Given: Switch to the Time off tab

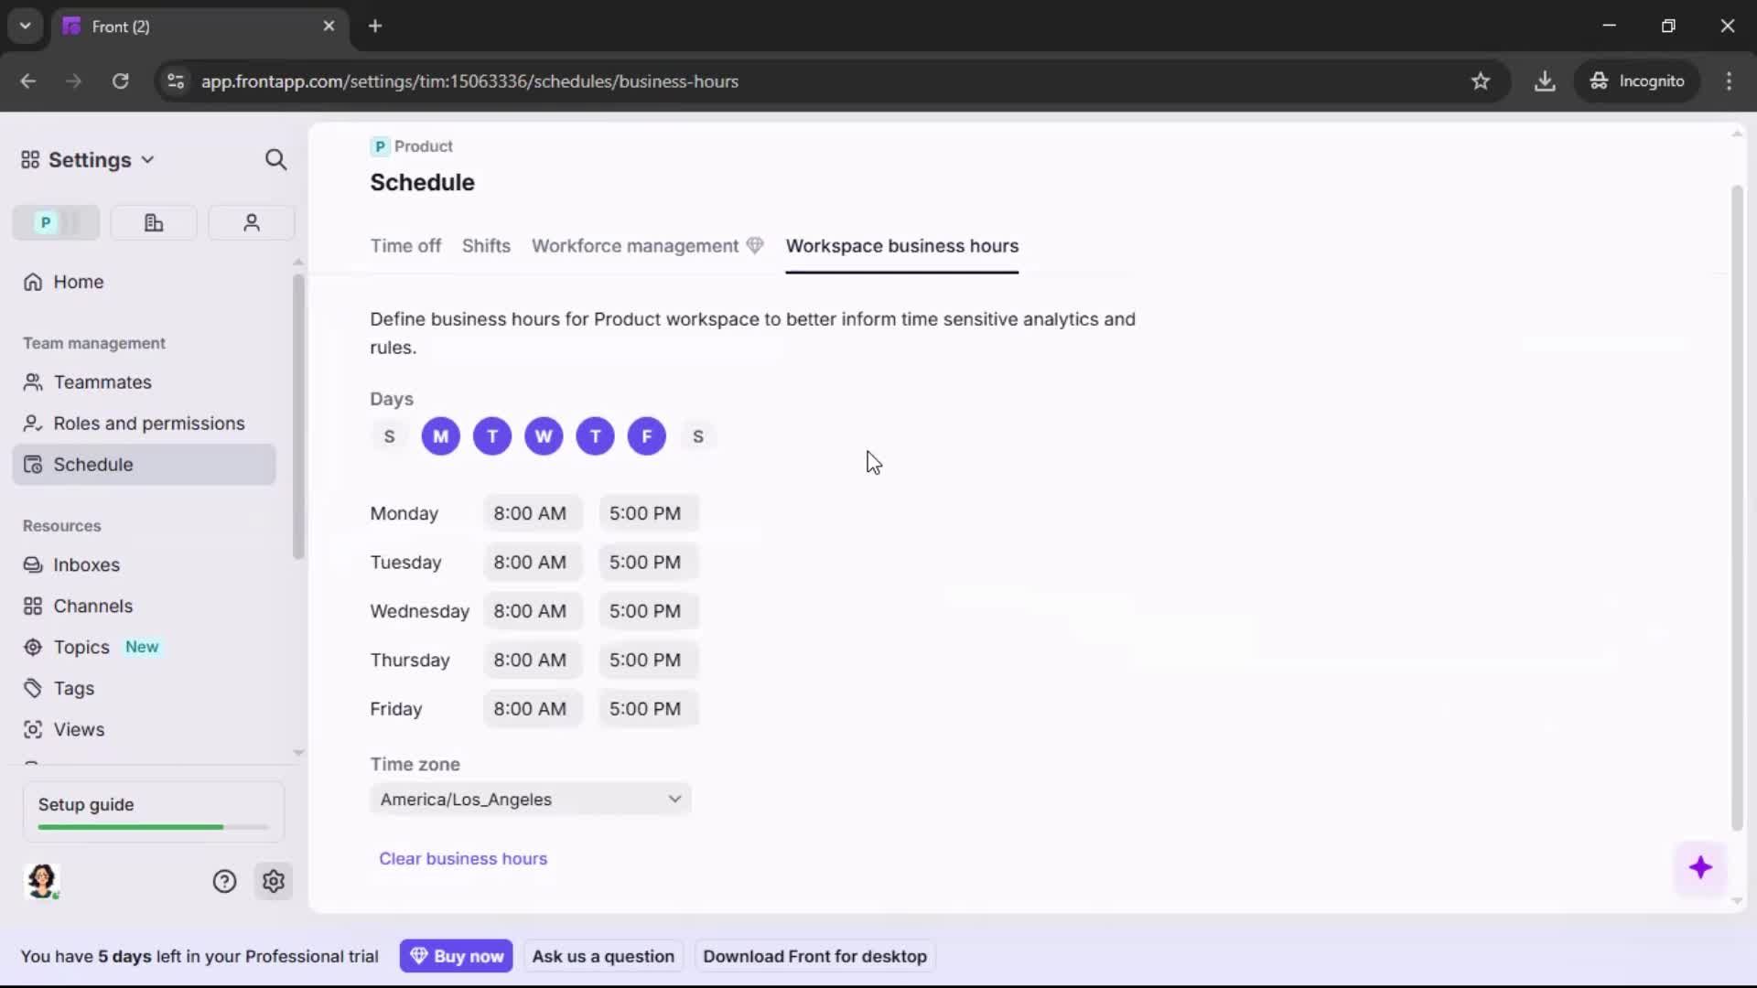Looking at the screenshot, I should (x=405, y=246).
